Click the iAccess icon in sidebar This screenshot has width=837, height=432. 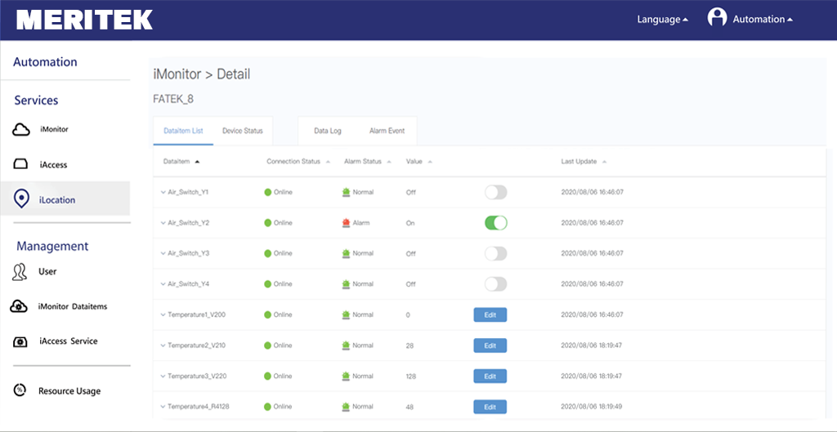(x=21, y=165)
